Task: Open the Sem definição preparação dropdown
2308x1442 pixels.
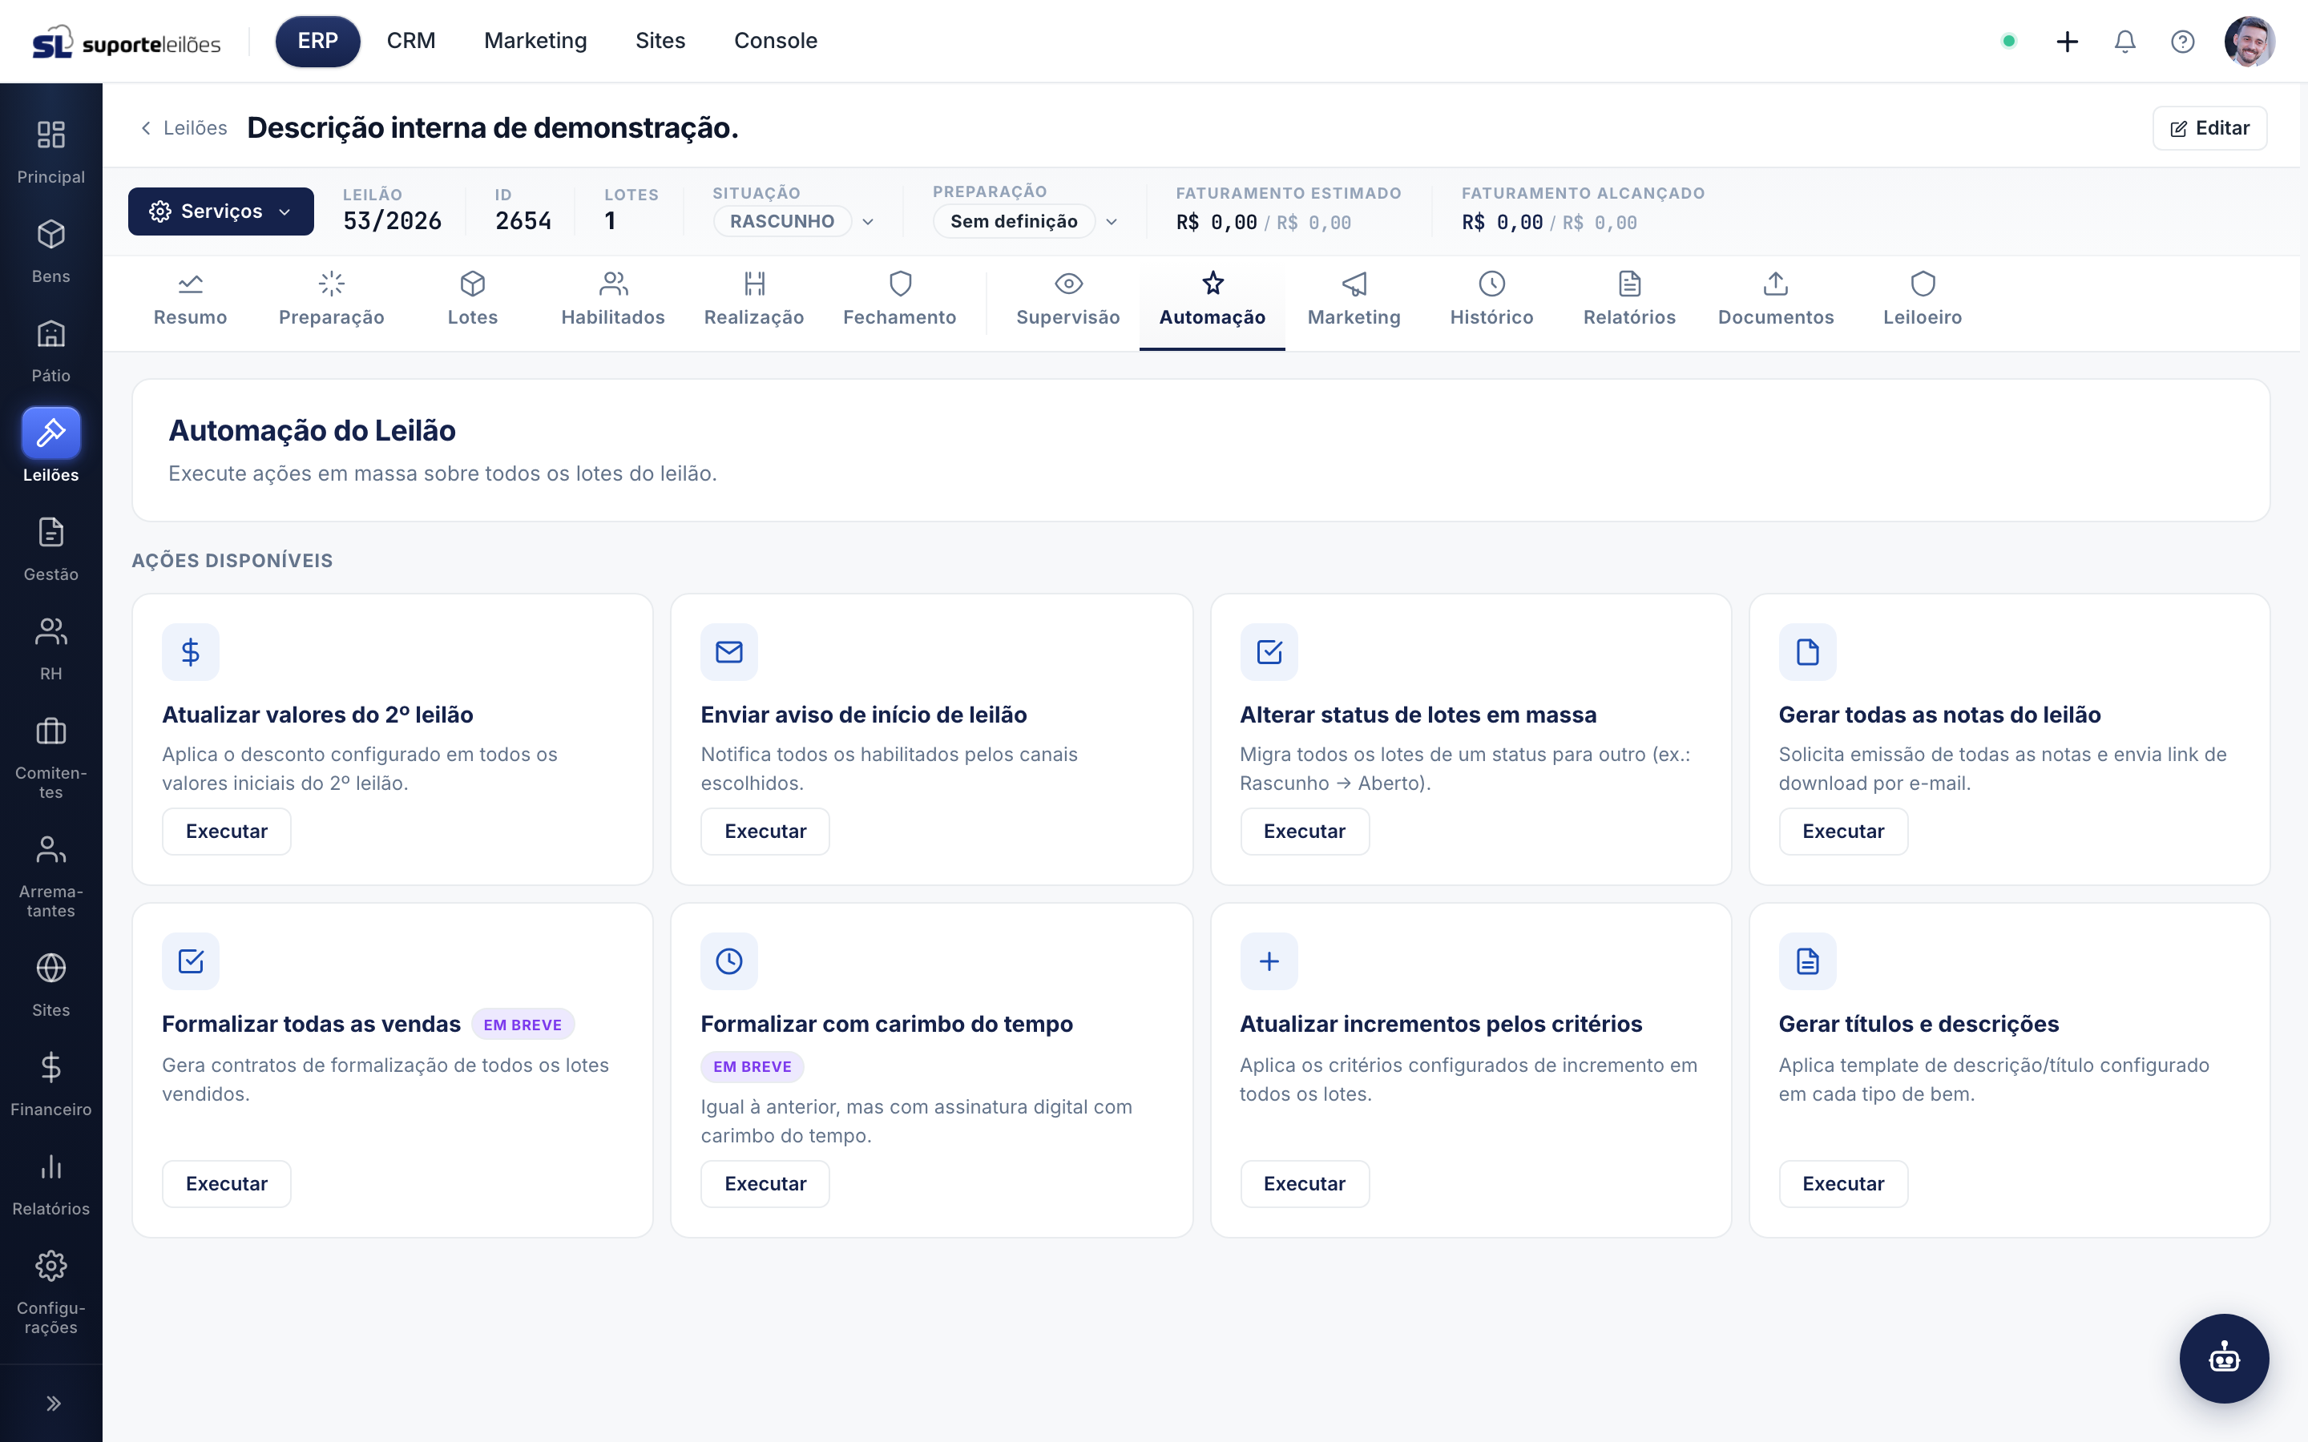Action: click(x=1025, y=221)
